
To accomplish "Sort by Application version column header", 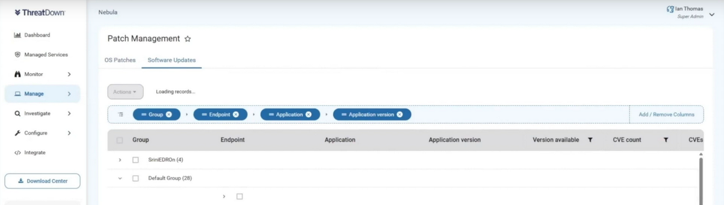I will (455, 140).
